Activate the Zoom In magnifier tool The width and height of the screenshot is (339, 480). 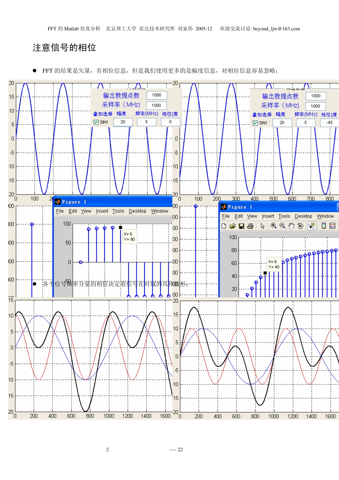pyautogui.click(x=274, y=226)
